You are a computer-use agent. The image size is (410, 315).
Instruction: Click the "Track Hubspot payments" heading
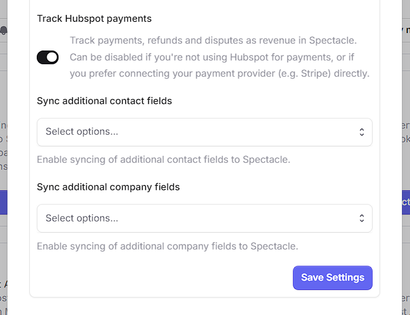94,19
